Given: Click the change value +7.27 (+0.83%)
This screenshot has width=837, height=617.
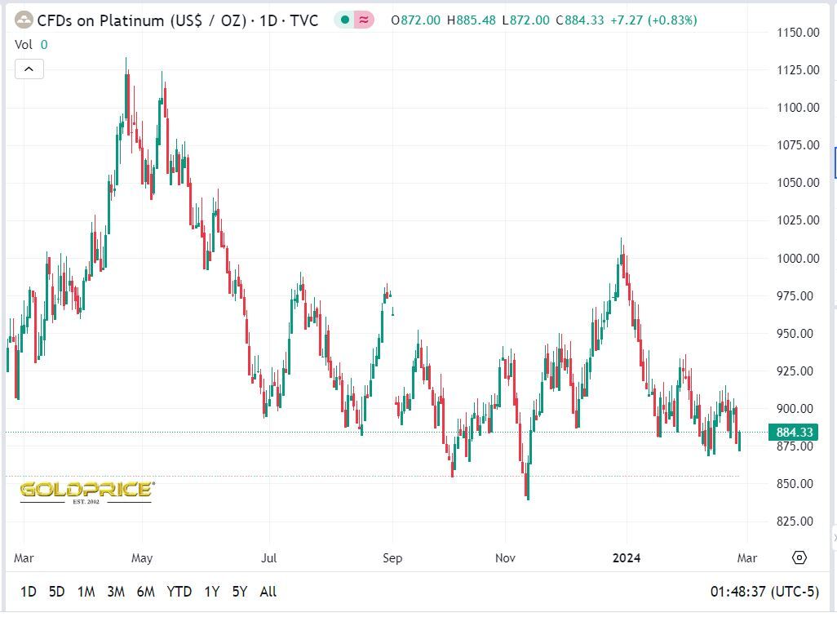Looking at the screenshot, I should pos(654,20).
